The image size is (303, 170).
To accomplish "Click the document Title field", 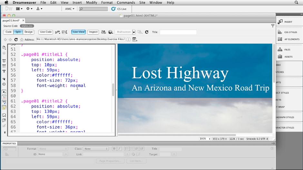I will point(178,32).
